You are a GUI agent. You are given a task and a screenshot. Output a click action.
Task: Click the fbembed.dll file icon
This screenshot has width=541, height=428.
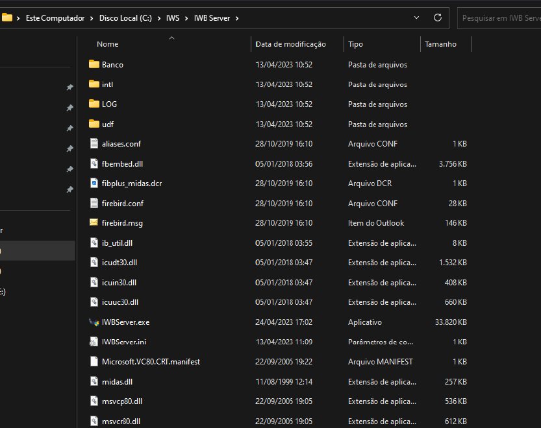coord(94,164)
